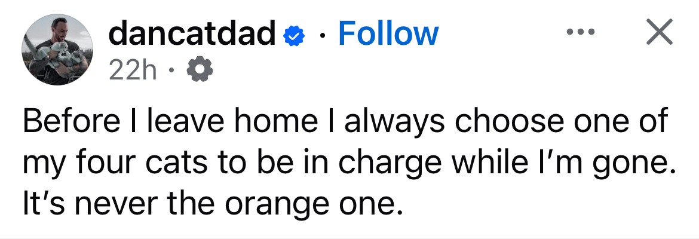Viewport: 699px width, 239px height.
Task: Click the blue verified badge
Action: coord(292,34)
